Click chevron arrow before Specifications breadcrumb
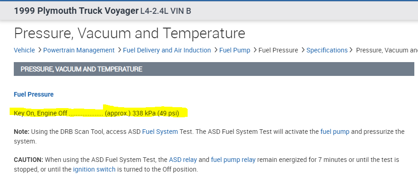Viewport: 418px width, 184px height. (303, 50)
